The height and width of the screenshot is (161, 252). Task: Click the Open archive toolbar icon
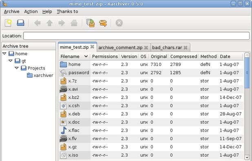point(20,23)
